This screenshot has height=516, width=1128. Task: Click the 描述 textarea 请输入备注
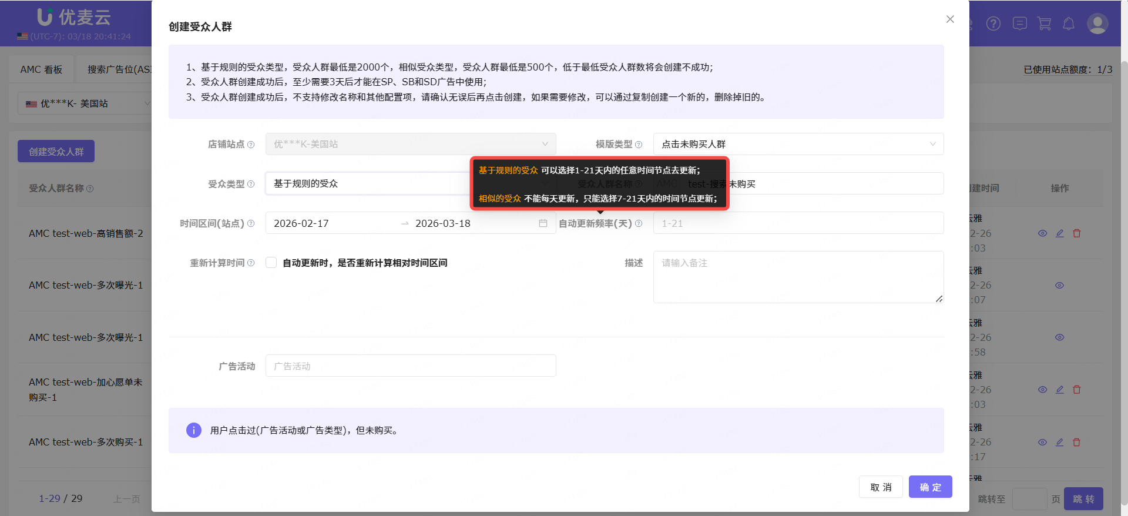tap(798, 277)
